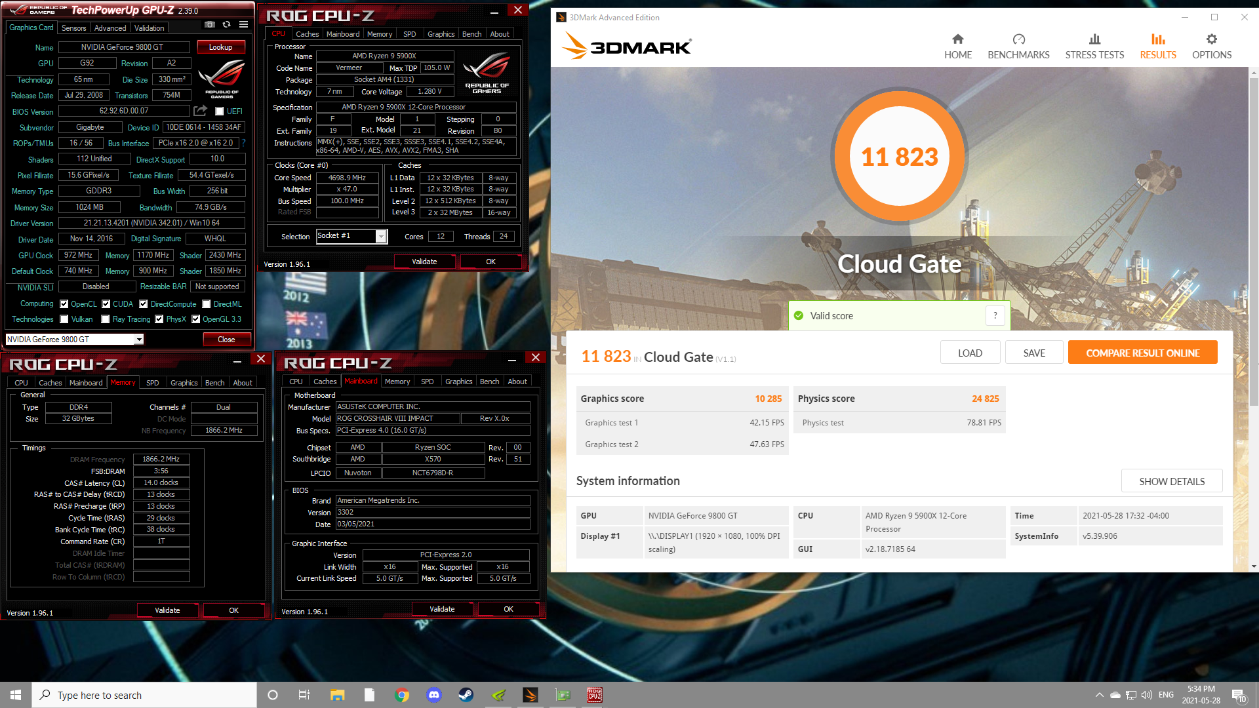Screen dimensions: 1259x708
Task: Click the Bus Interface question mark
Action: [x=244, y=142]
